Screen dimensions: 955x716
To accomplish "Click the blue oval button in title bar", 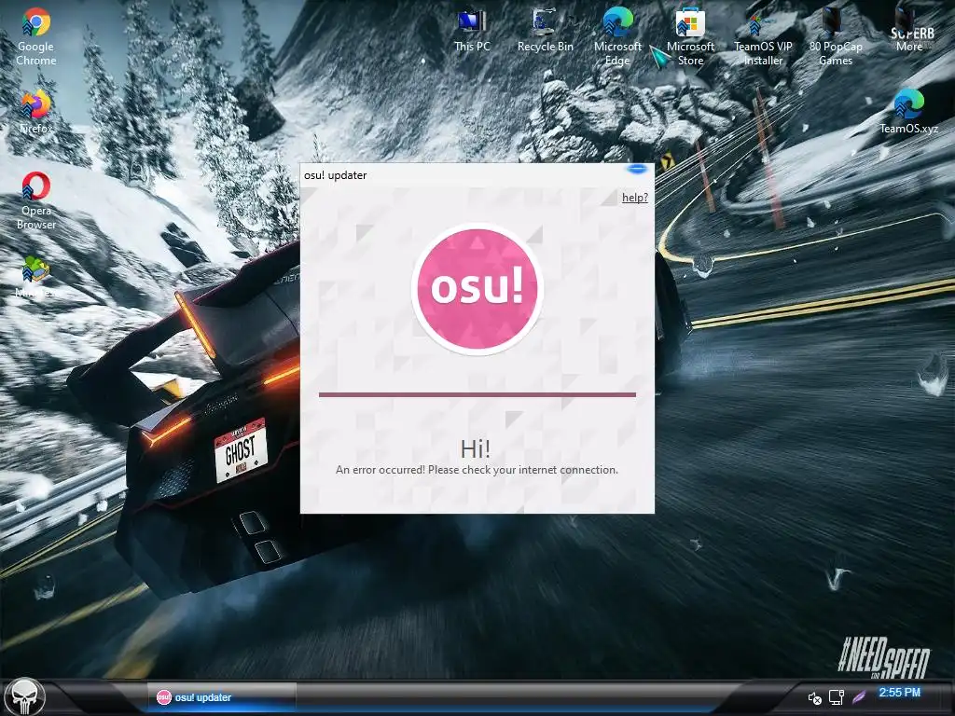I will (637, 169).
